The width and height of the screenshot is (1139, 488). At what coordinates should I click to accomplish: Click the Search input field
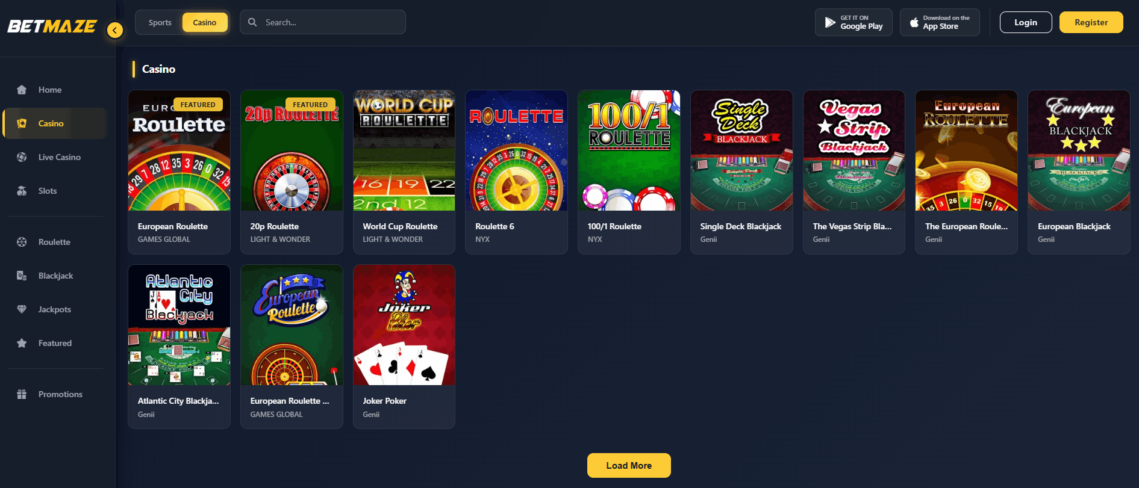[323, 22]
